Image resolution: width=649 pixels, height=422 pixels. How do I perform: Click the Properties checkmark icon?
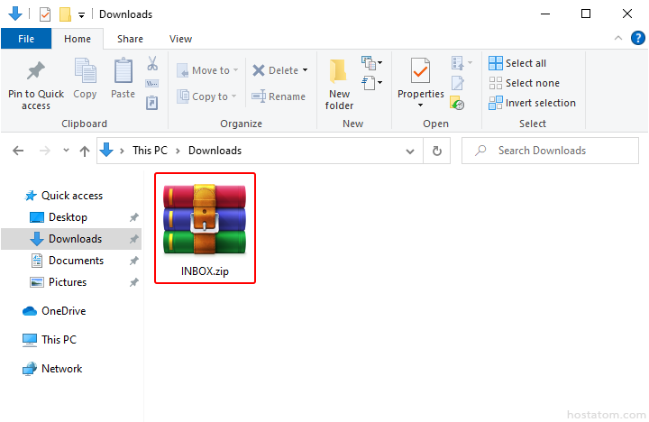pyautogui.click(x=421, y=71)
